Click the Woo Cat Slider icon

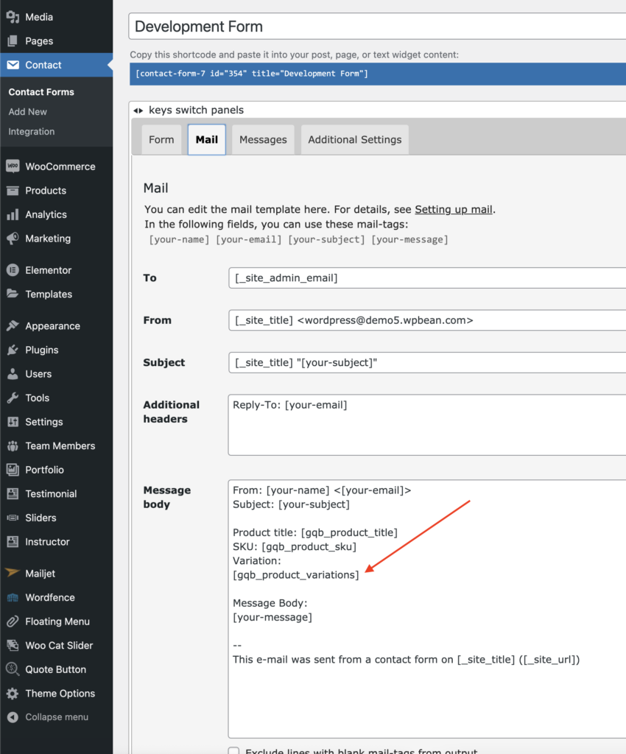click(13, 645)
